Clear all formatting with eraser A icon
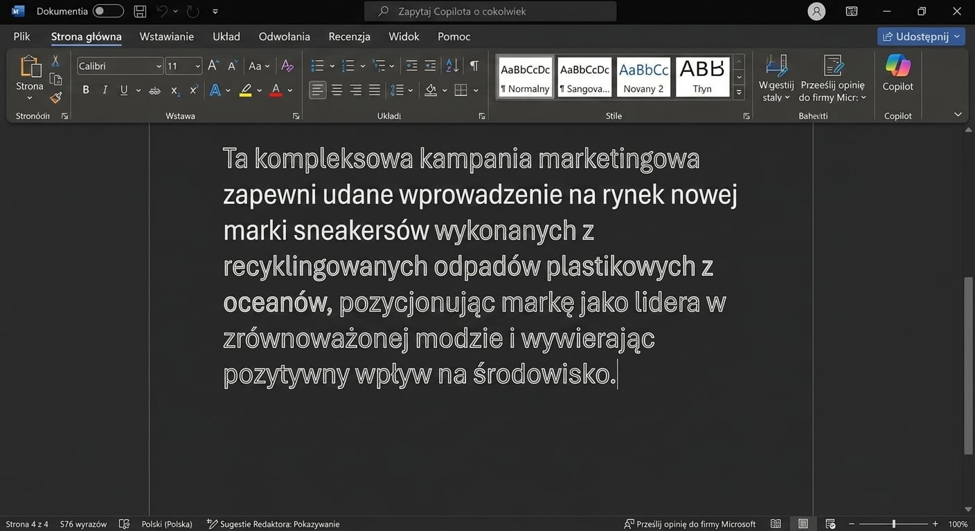Viewport: 975px width, 531px height. (287, 66)
